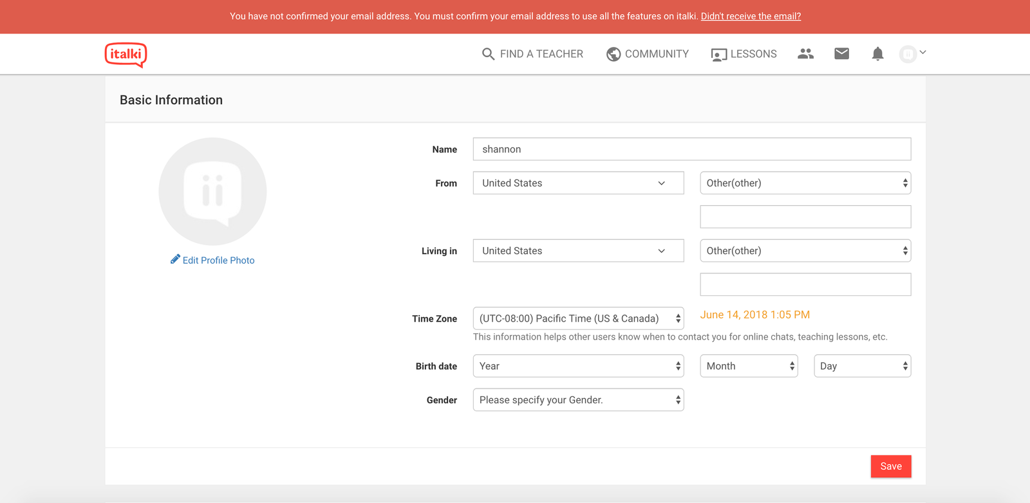The image size is (1030, 503).
Task: Select the birth Year dropdown
Action: [578, 366]
